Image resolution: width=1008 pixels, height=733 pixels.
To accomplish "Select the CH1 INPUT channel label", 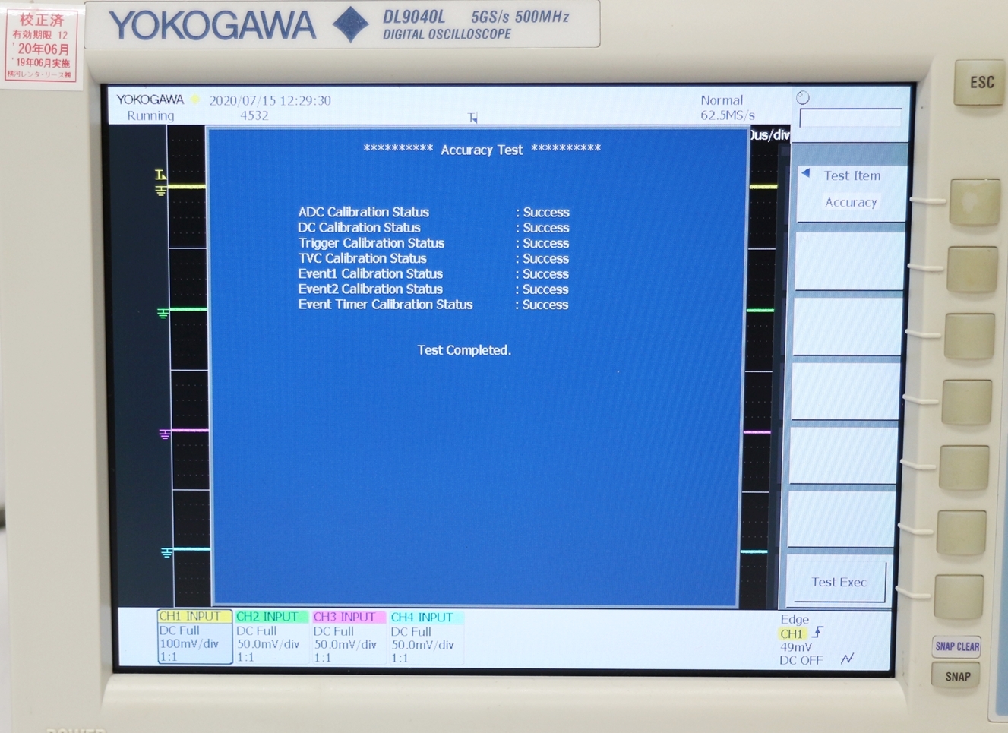I will (194, 616).
